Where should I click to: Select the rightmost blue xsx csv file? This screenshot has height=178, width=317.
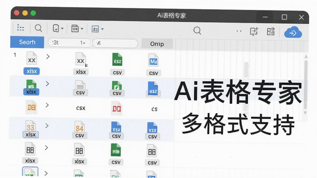[153, 131]
